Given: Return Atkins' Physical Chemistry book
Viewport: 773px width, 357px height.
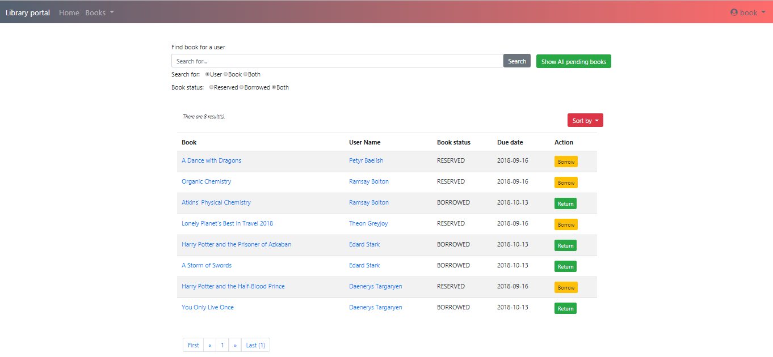Looking at the screenshot, I should pyautogui.click(x=565, y=204).
